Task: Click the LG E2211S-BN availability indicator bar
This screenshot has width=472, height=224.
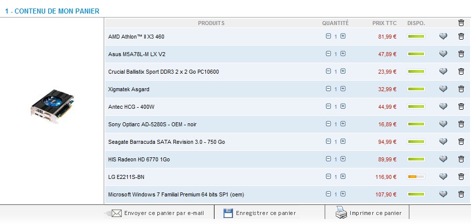Action: [416, 177]
